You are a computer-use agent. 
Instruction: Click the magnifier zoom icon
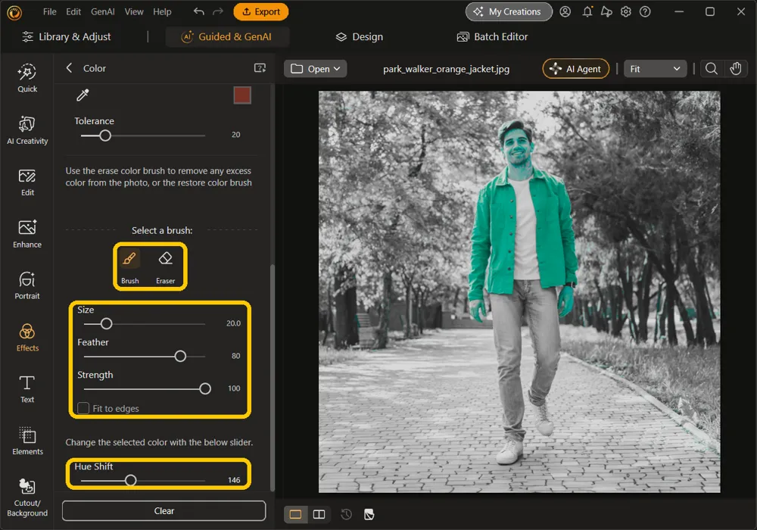pos(711,69)
